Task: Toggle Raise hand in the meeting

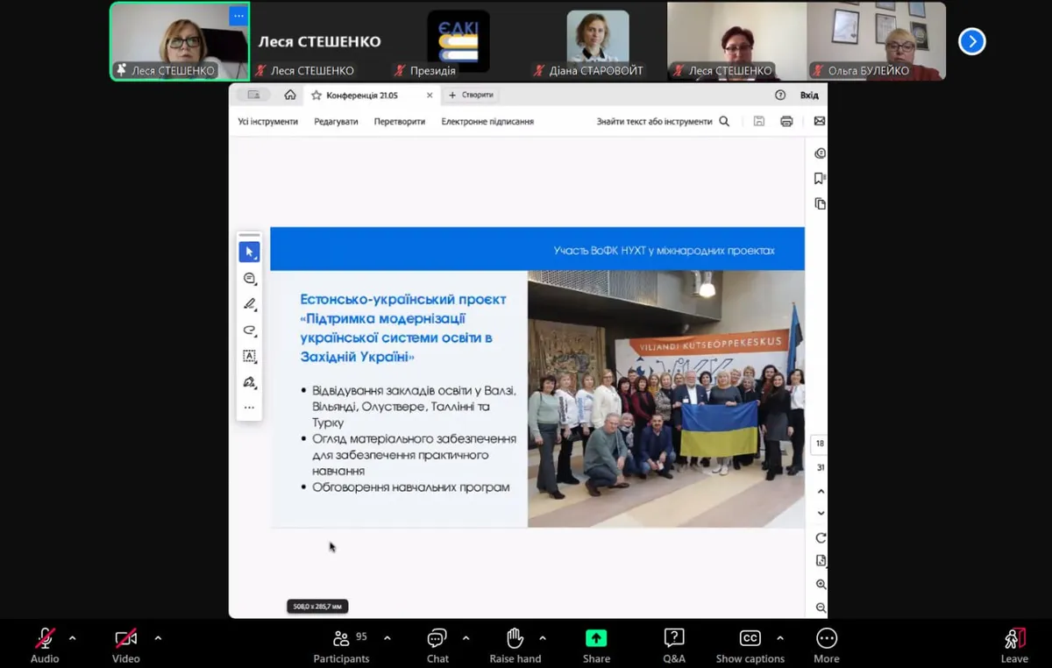Action: pos(515,645)
